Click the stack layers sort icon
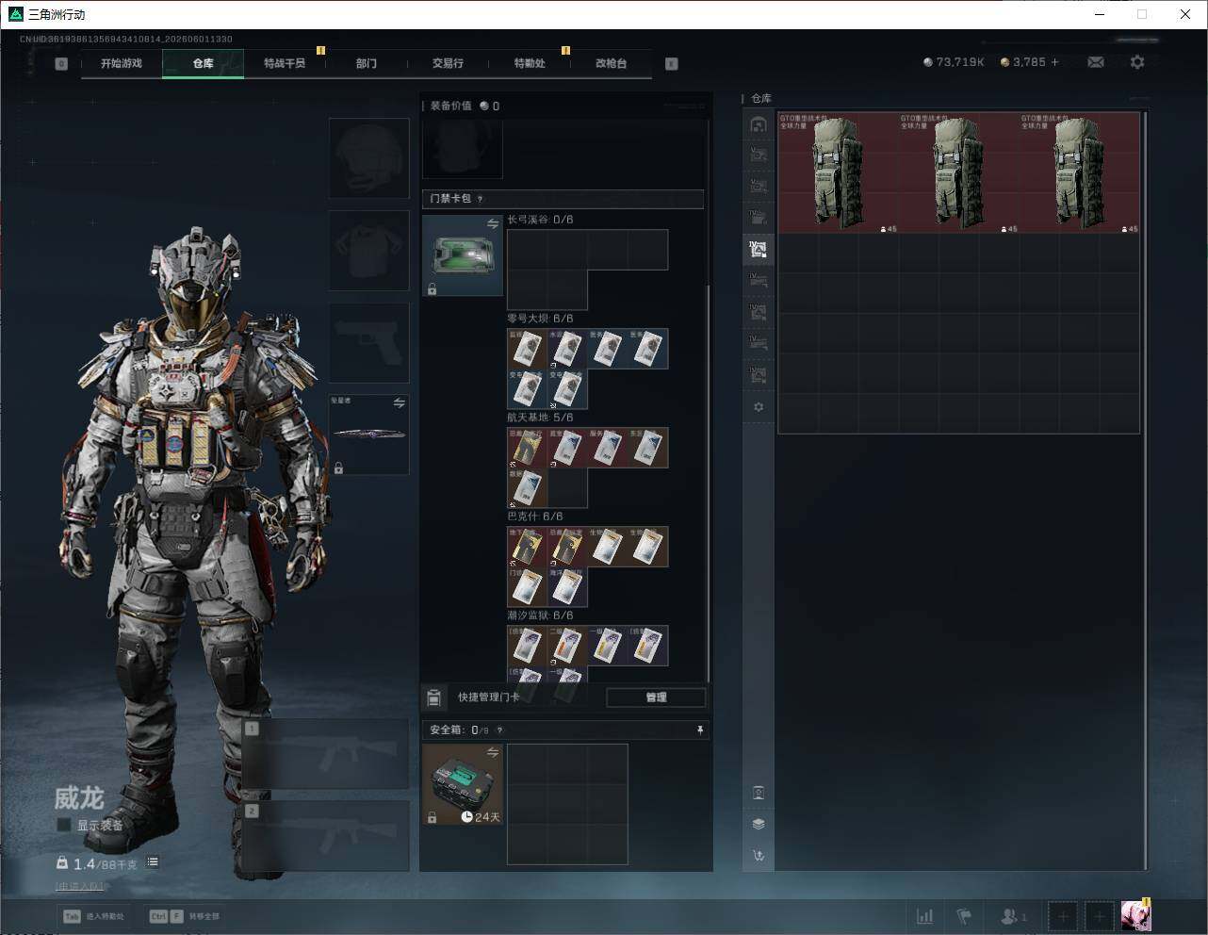 click(759, 824)
